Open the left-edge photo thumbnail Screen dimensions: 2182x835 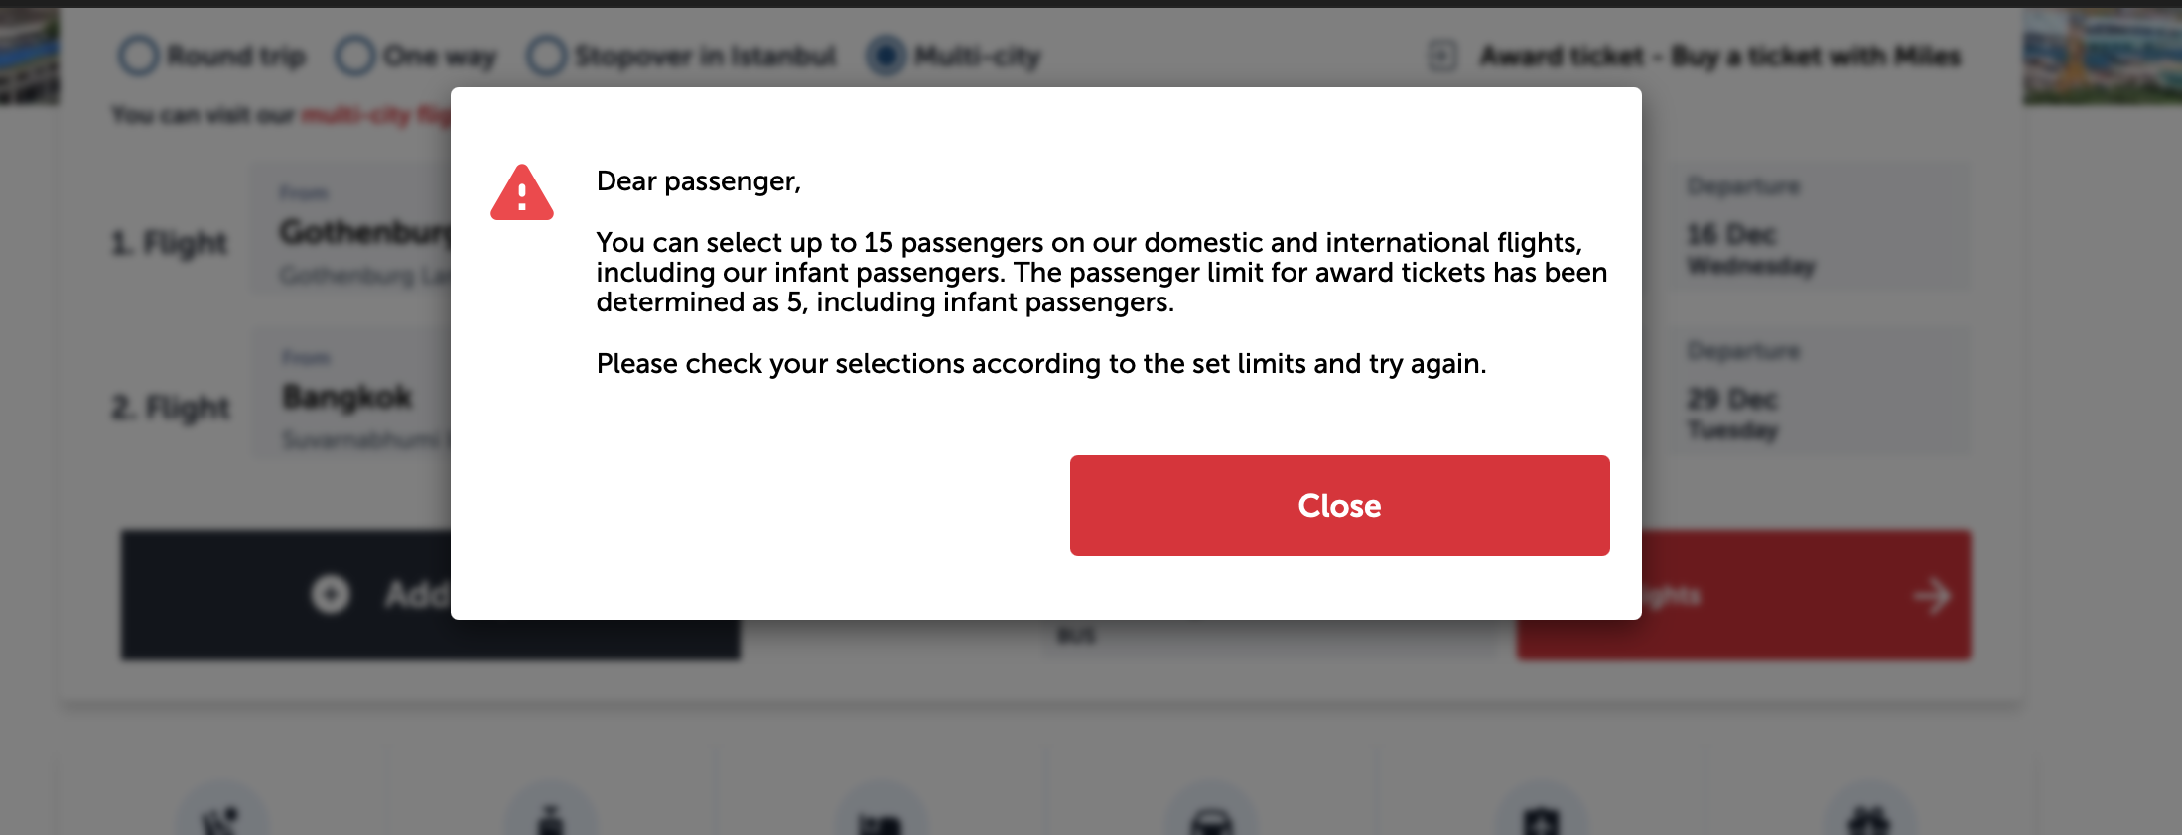pos(30,56)
